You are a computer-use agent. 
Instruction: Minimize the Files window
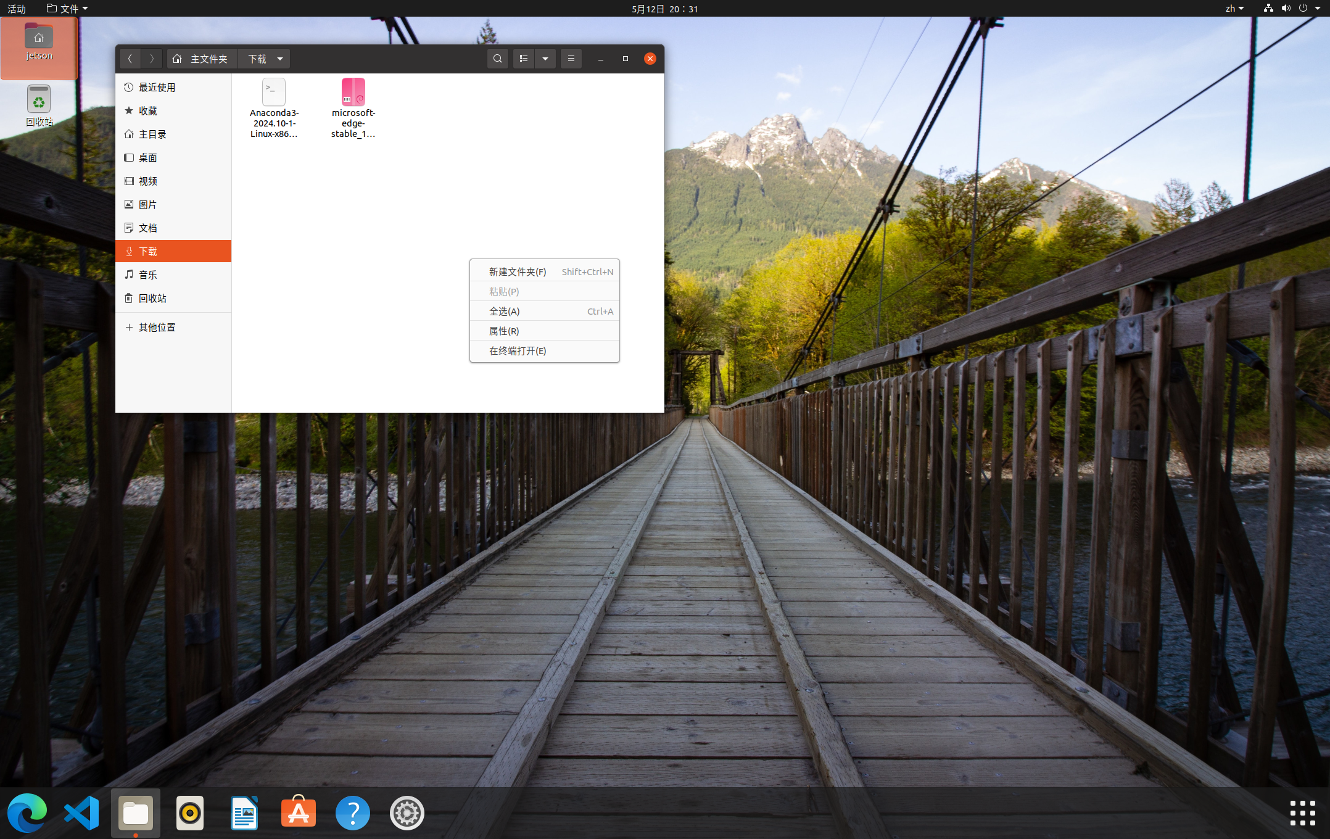600,59
